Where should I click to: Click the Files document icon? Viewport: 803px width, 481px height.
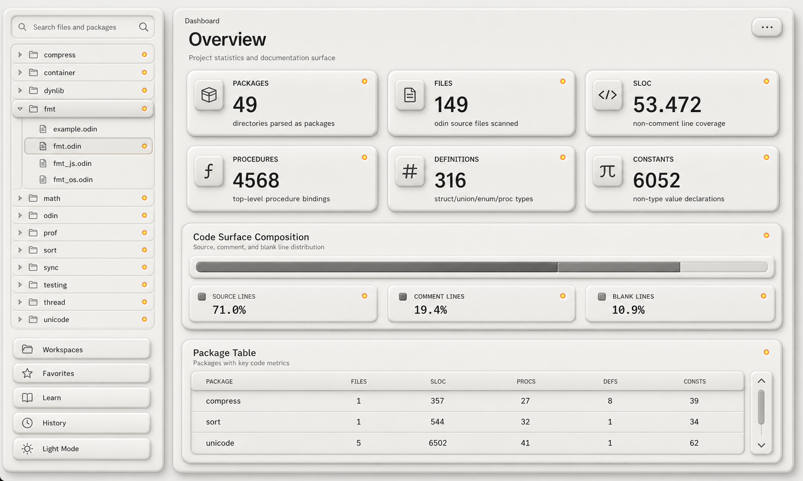pyautogui.click(x=410, y=95)
